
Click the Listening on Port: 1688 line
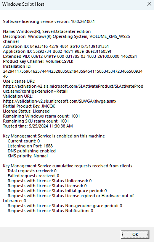(x=30, y=146)
